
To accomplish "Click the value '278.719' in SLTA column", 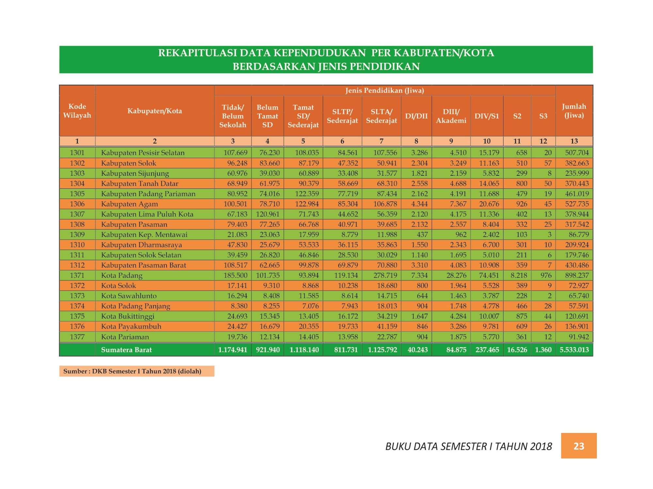I will click(x=385, y=275).
